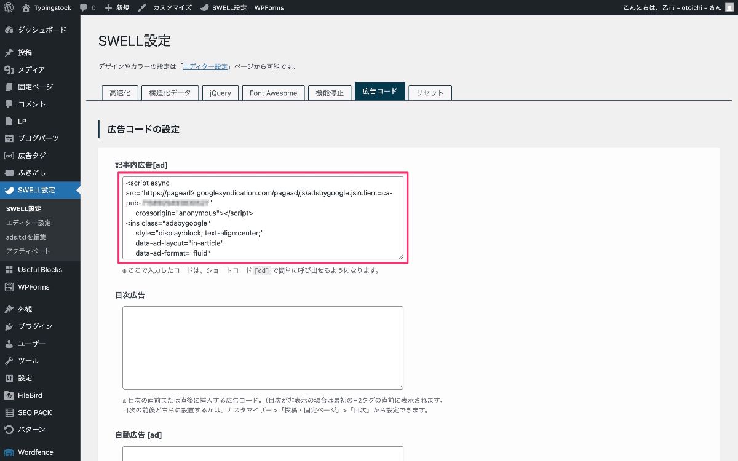Screen dimensions: 738x461
Task: Click the pushpin icon beside 投稿
Action: (x=9, y=53)
